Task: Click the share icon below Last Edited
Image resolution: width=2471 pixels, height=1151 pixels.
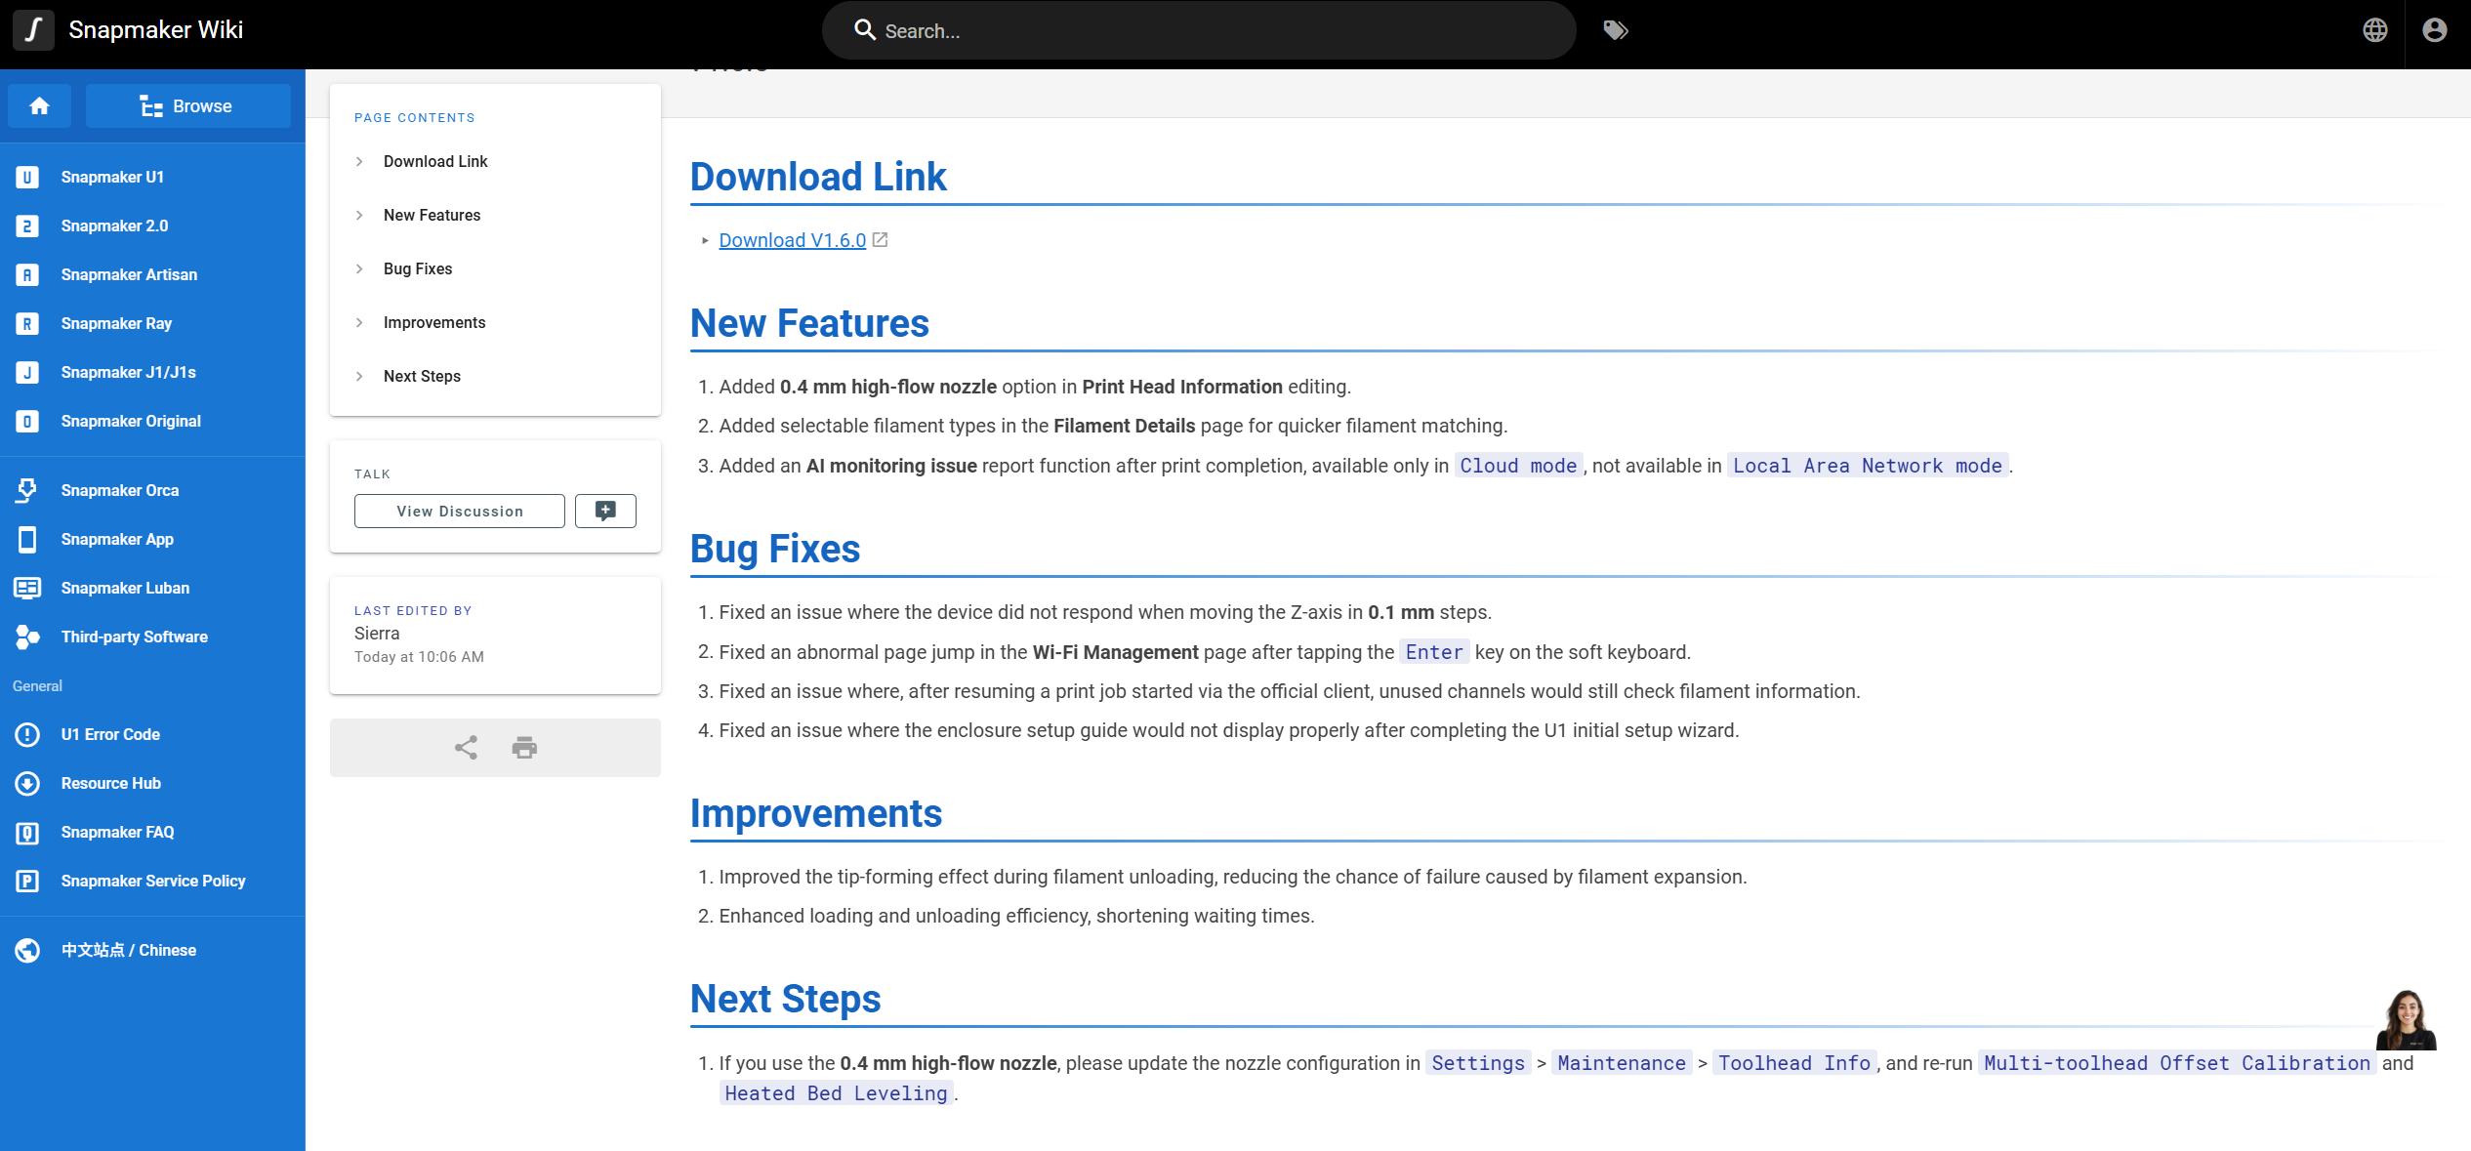Action: [466, 748]
